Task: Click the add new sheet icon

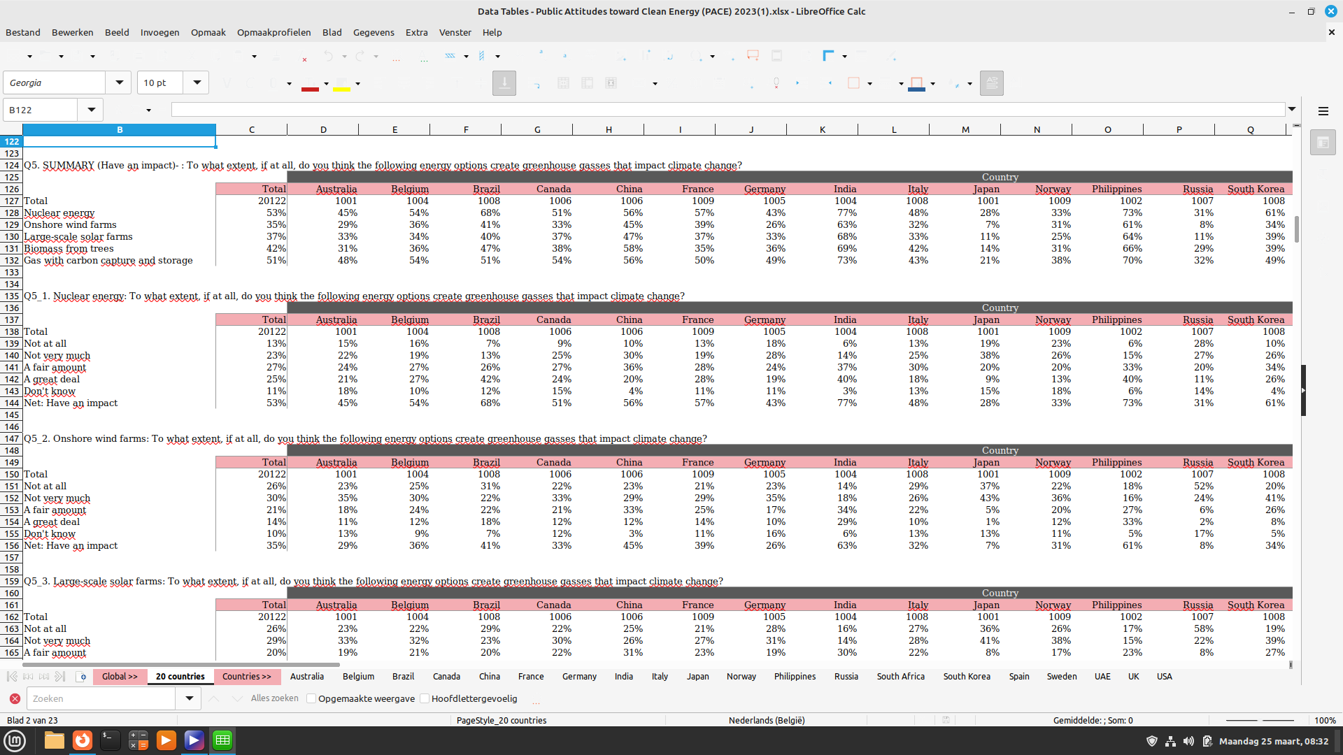Action: click(x=81, y=677)
